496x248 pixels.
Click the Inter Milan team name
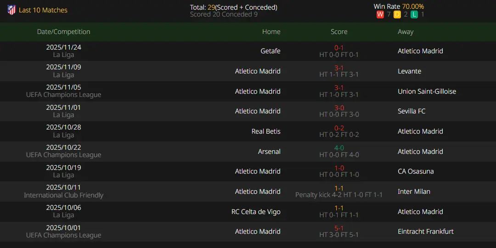coord(414,192)
